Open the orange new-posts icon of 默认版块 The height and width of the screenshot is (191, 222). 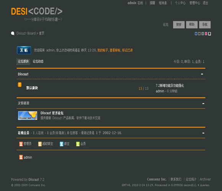[x=20, y=85]
